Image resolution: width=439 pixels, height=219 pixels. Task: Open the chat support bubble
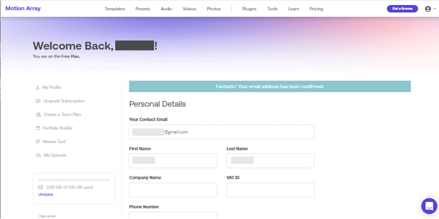429,206
